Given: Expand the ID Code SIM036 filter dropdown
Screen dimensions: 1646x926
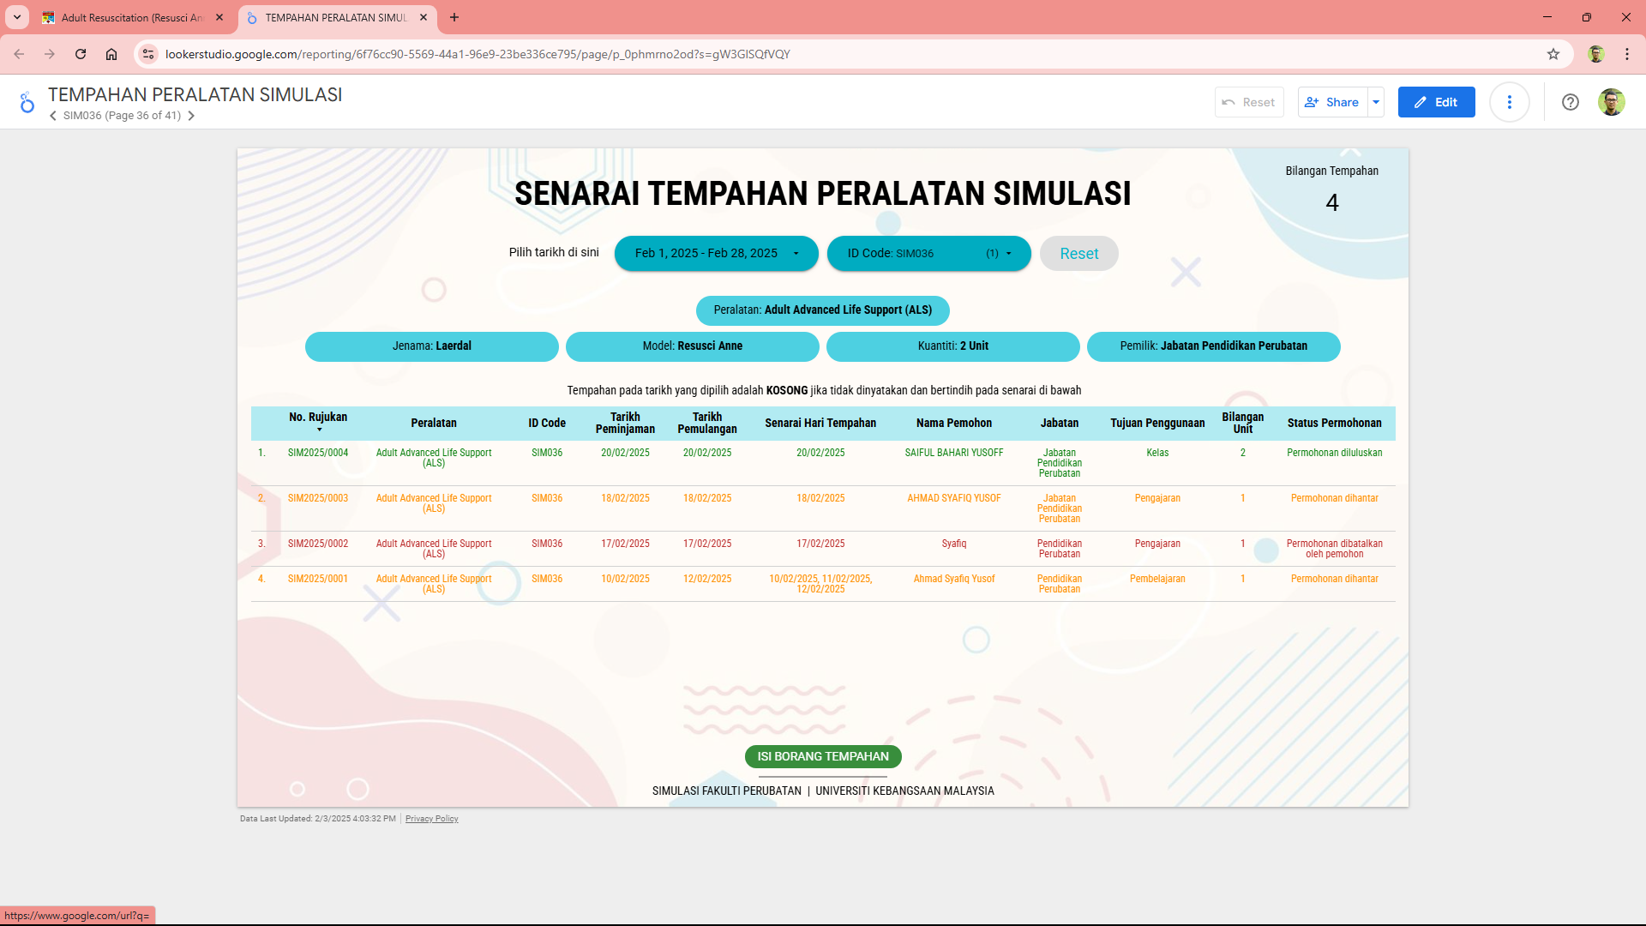Looking at the screenshot, I should pos(928,253).
